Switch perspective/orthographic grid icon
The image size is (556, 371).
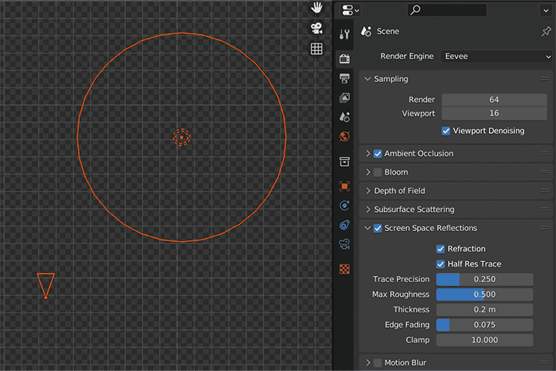[317, 49]
